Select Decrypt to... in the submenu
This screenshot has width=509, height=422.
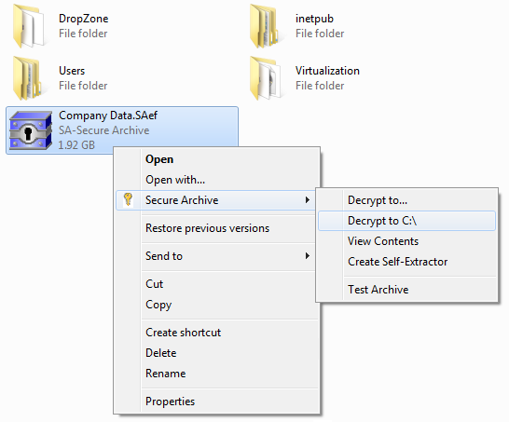[x=378, y=200]
